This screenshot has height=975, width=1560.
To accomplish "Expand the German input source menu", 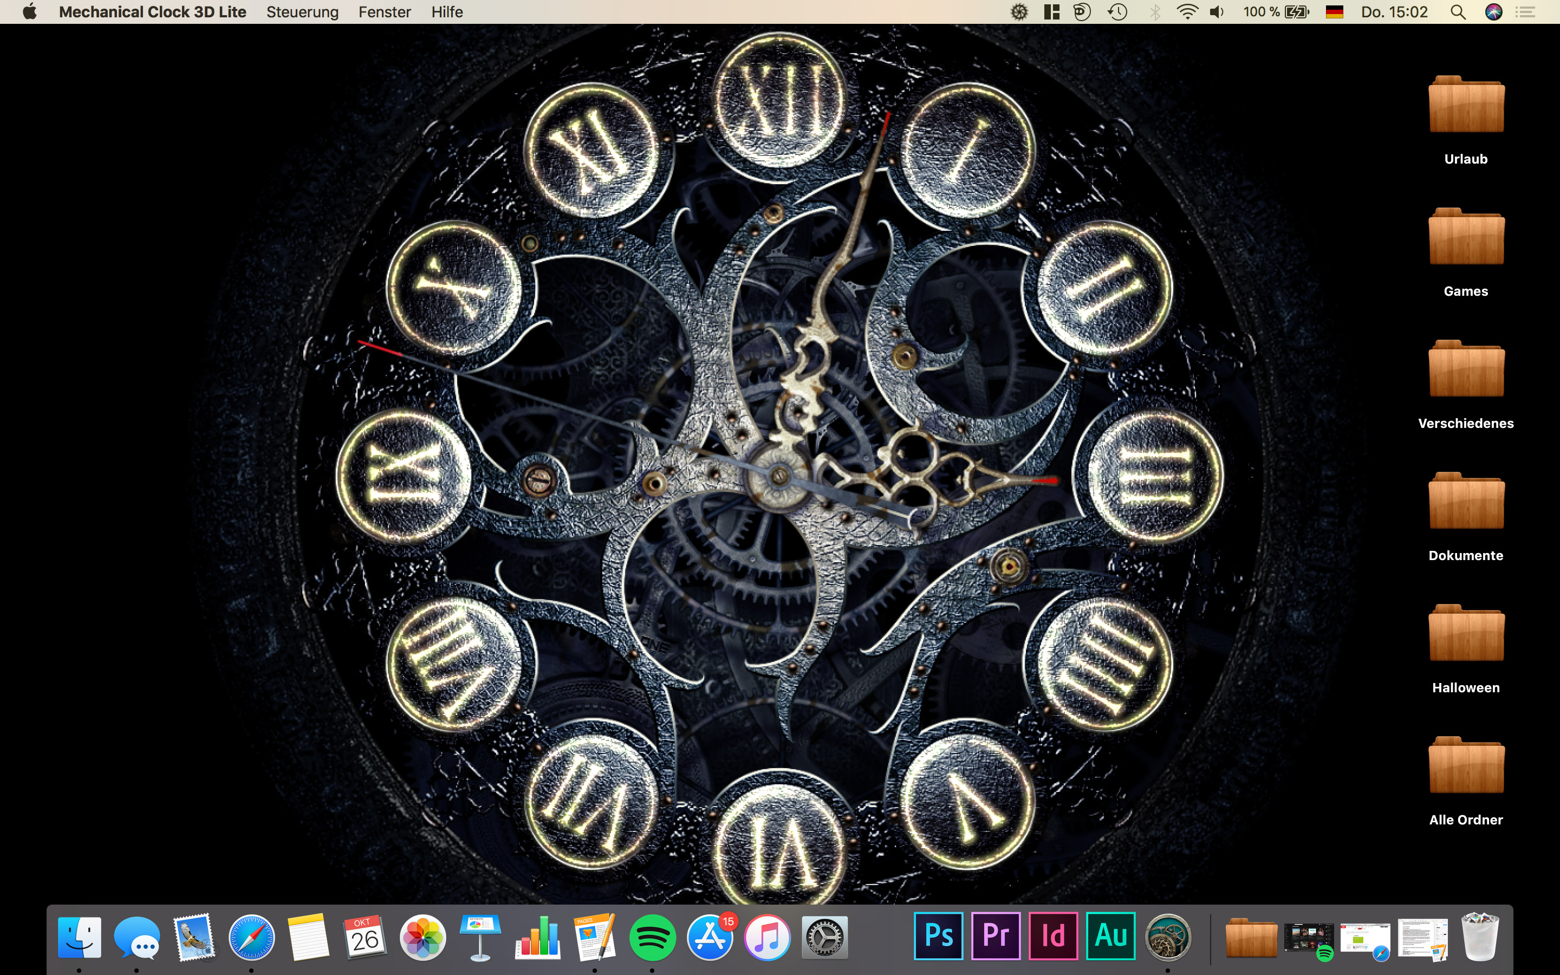I will (1334, 11).
